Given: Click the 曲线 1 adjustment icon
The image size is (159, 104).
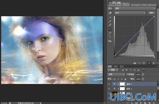Looking at the screenshot, I should pos(115,84).
